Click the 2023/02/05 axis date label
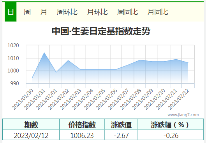This screenshot has width=206, height=143. pyautogui.click(x=95, y=99)
